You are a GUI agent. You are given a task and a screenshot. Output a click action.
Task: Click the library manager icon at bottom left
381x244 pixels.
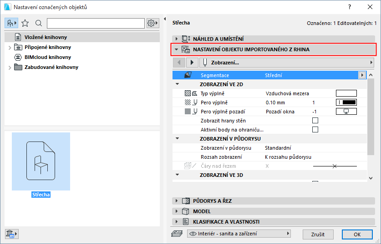[x=11, y=234]
